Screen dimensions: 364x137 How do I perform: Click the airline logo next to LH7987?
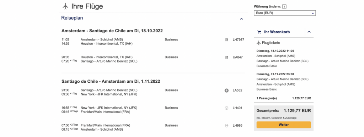pos(226,40)
